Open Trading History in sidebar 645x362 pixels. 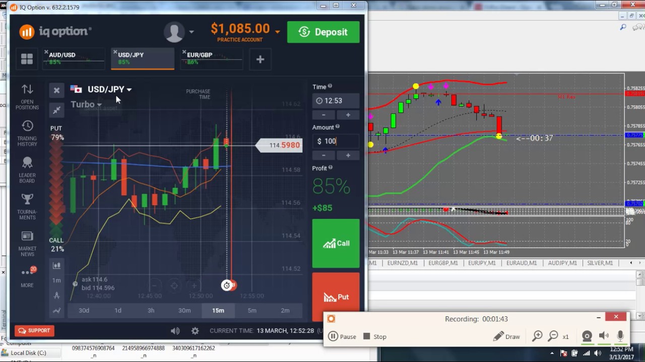point(27,133)
